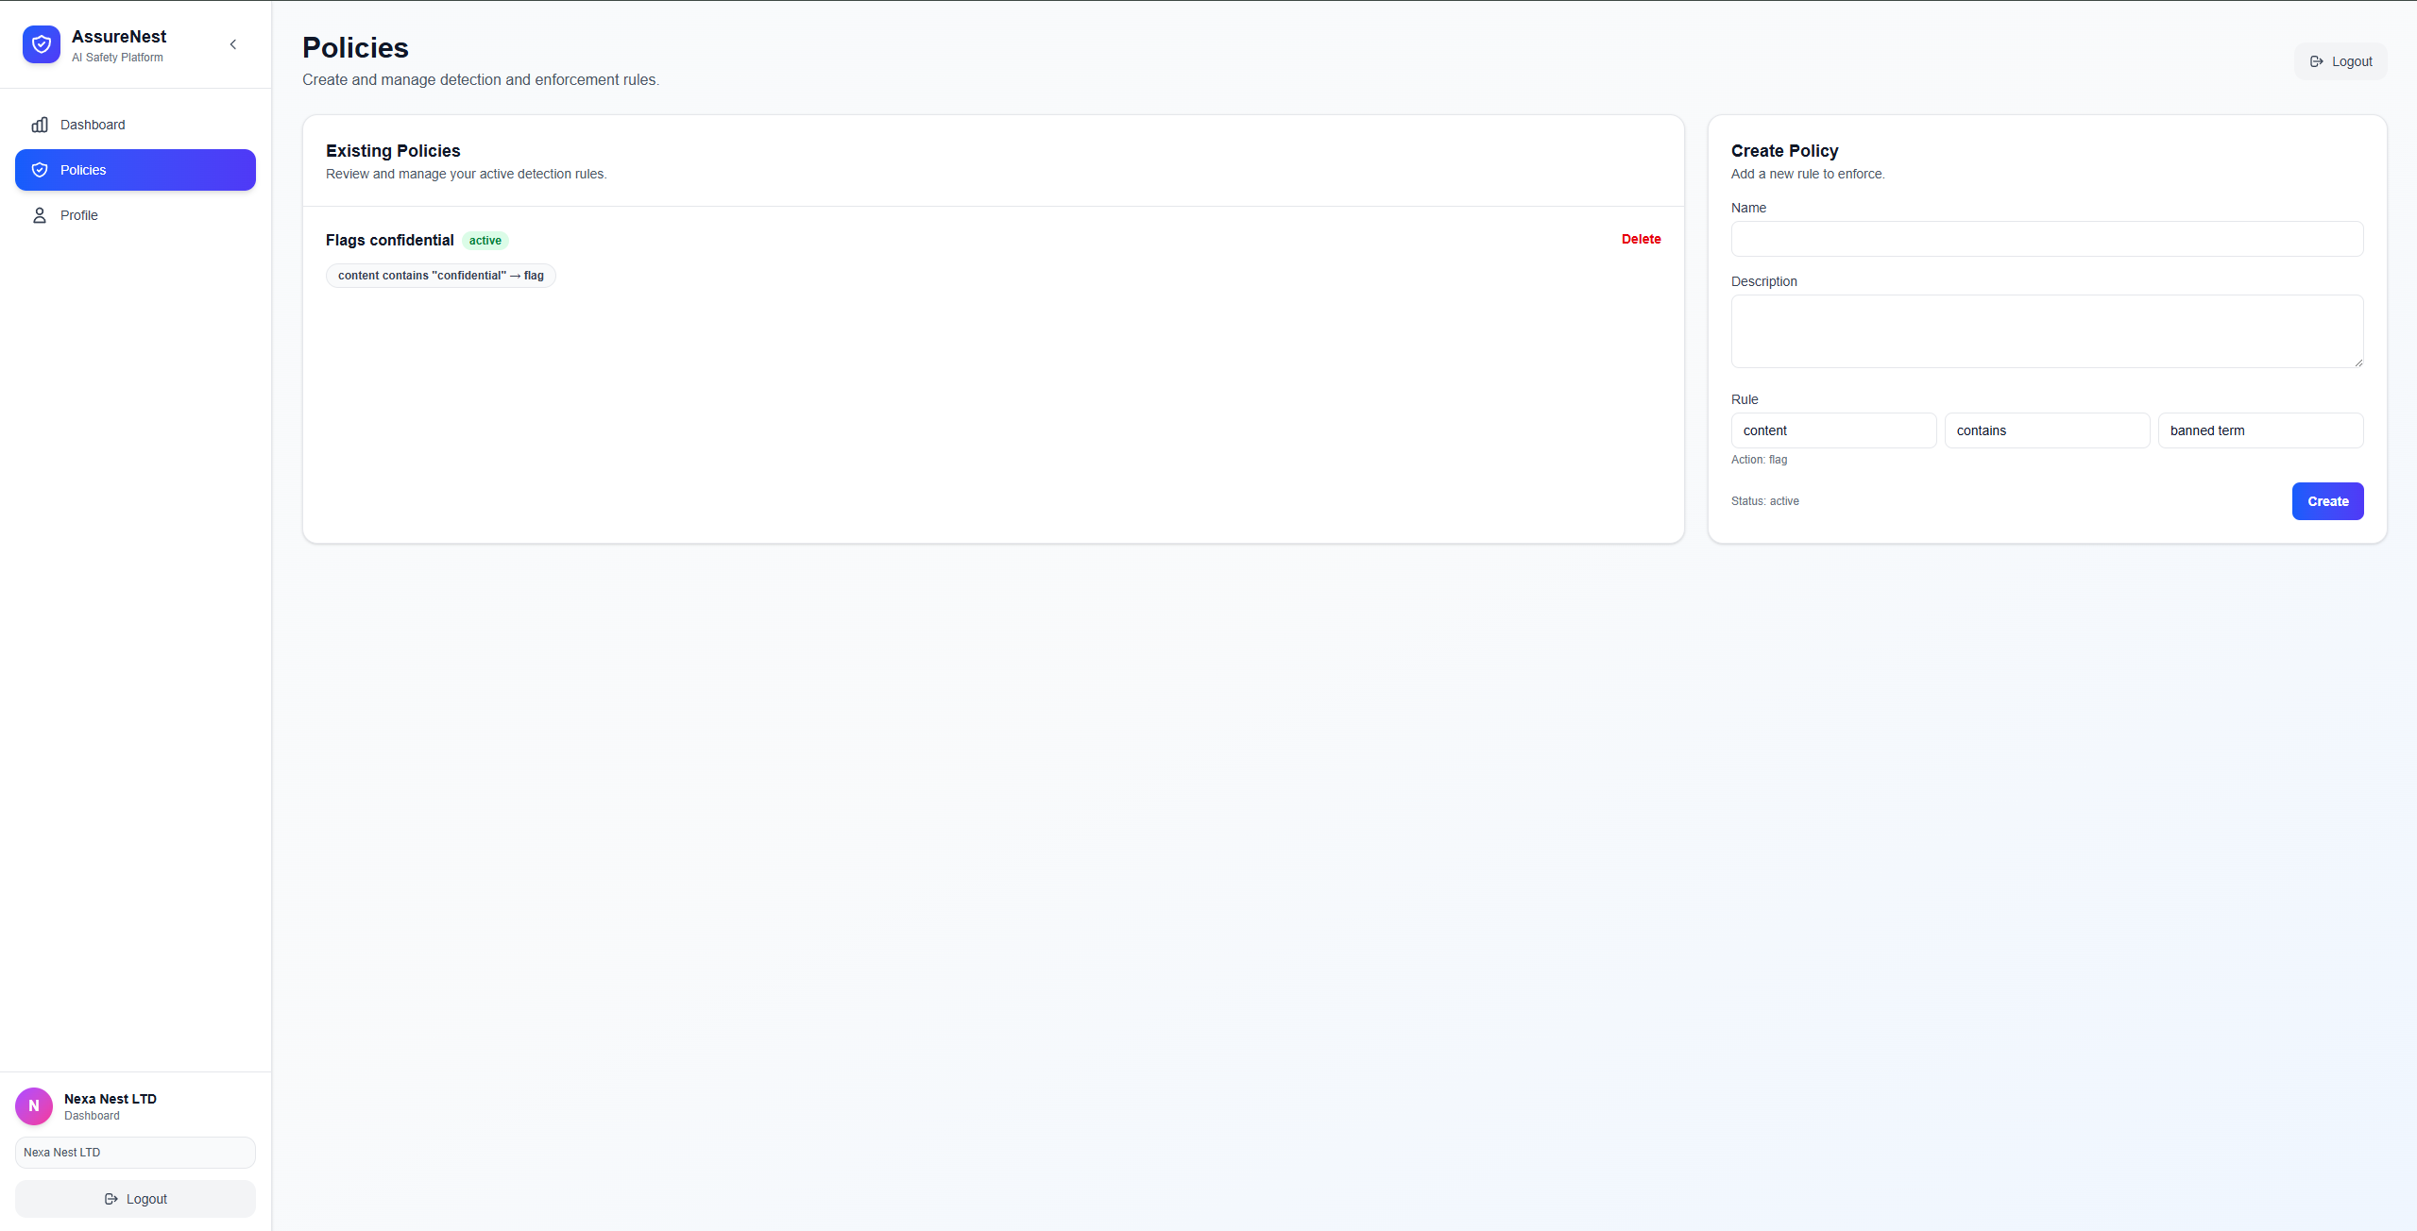Click the Policies shield icon in sidebar
Image resolution: width=2417 pixels, height=1231 pixels.
40,170
